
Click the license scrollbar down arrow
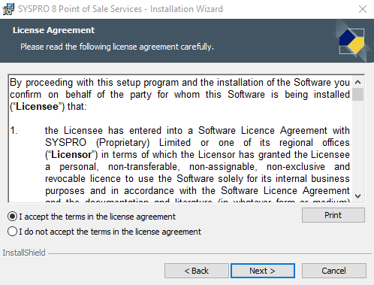tap(358, 196)
